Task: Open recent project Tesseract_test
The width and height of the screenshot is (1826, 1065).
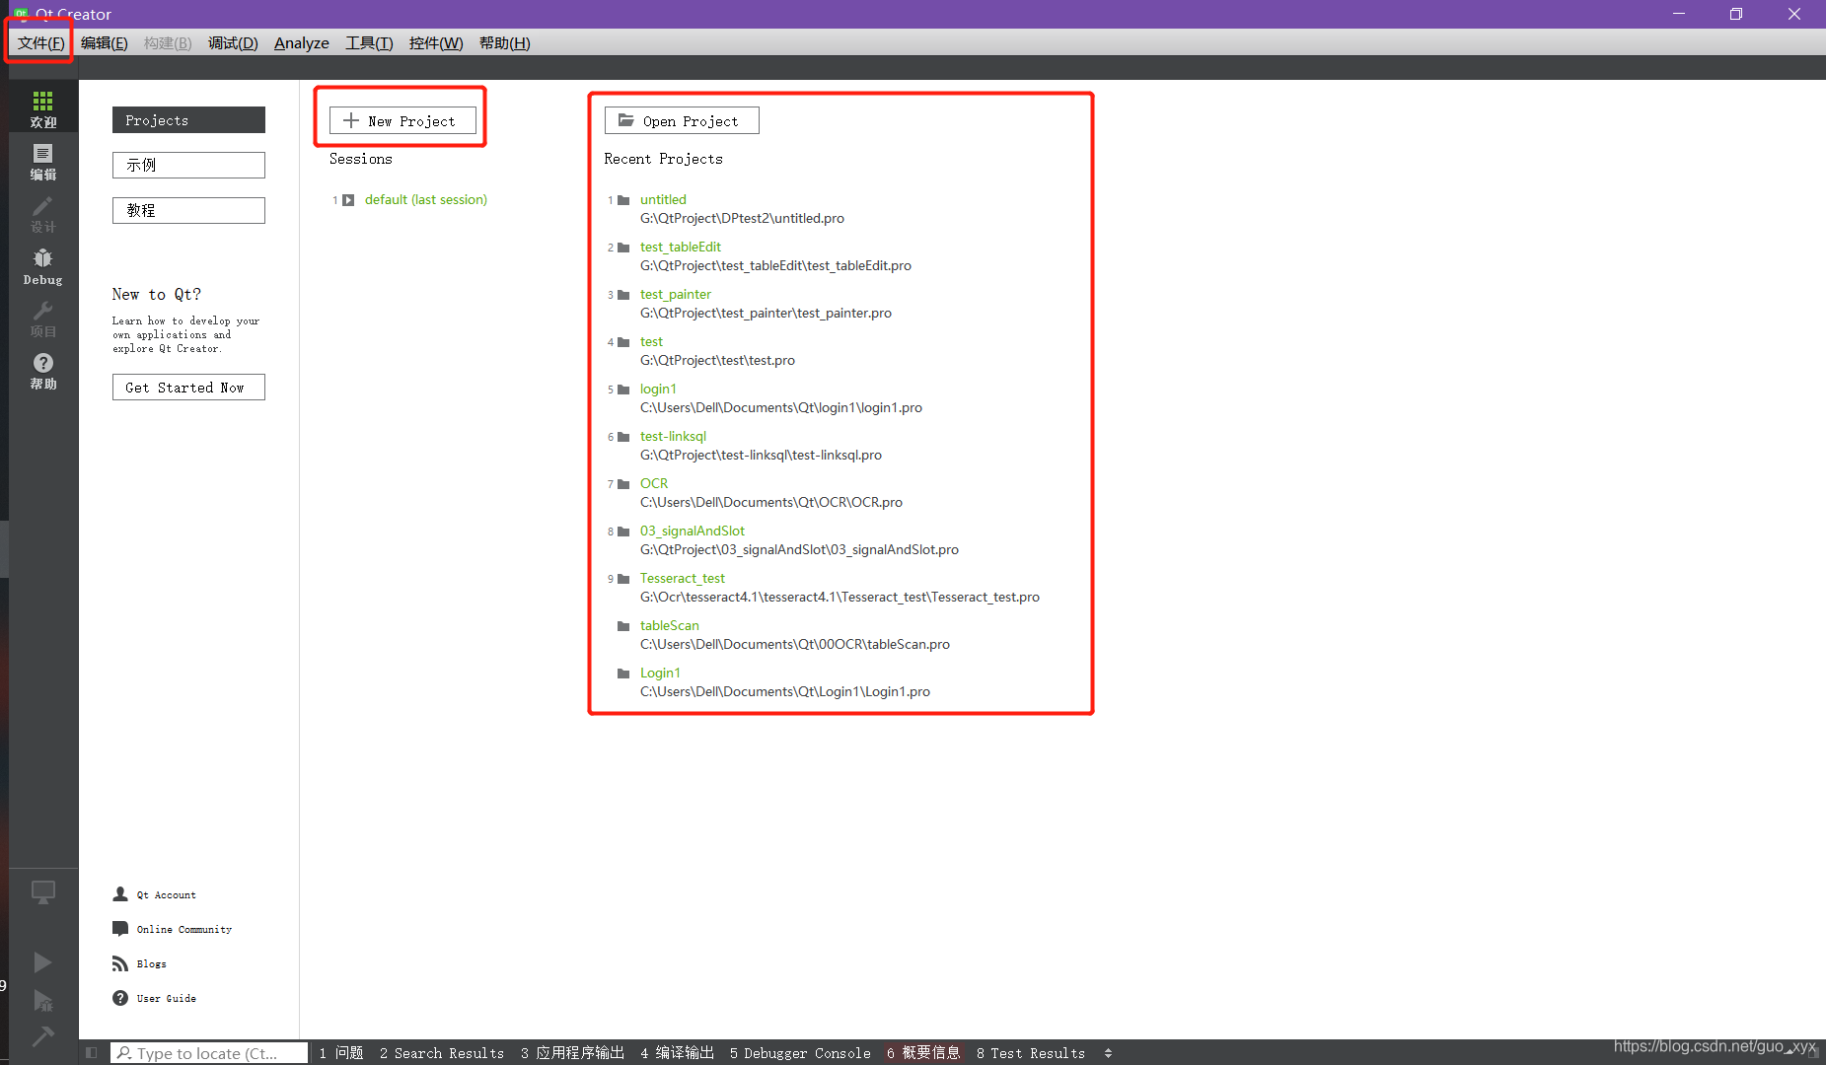Action: (x=683, y=578)
